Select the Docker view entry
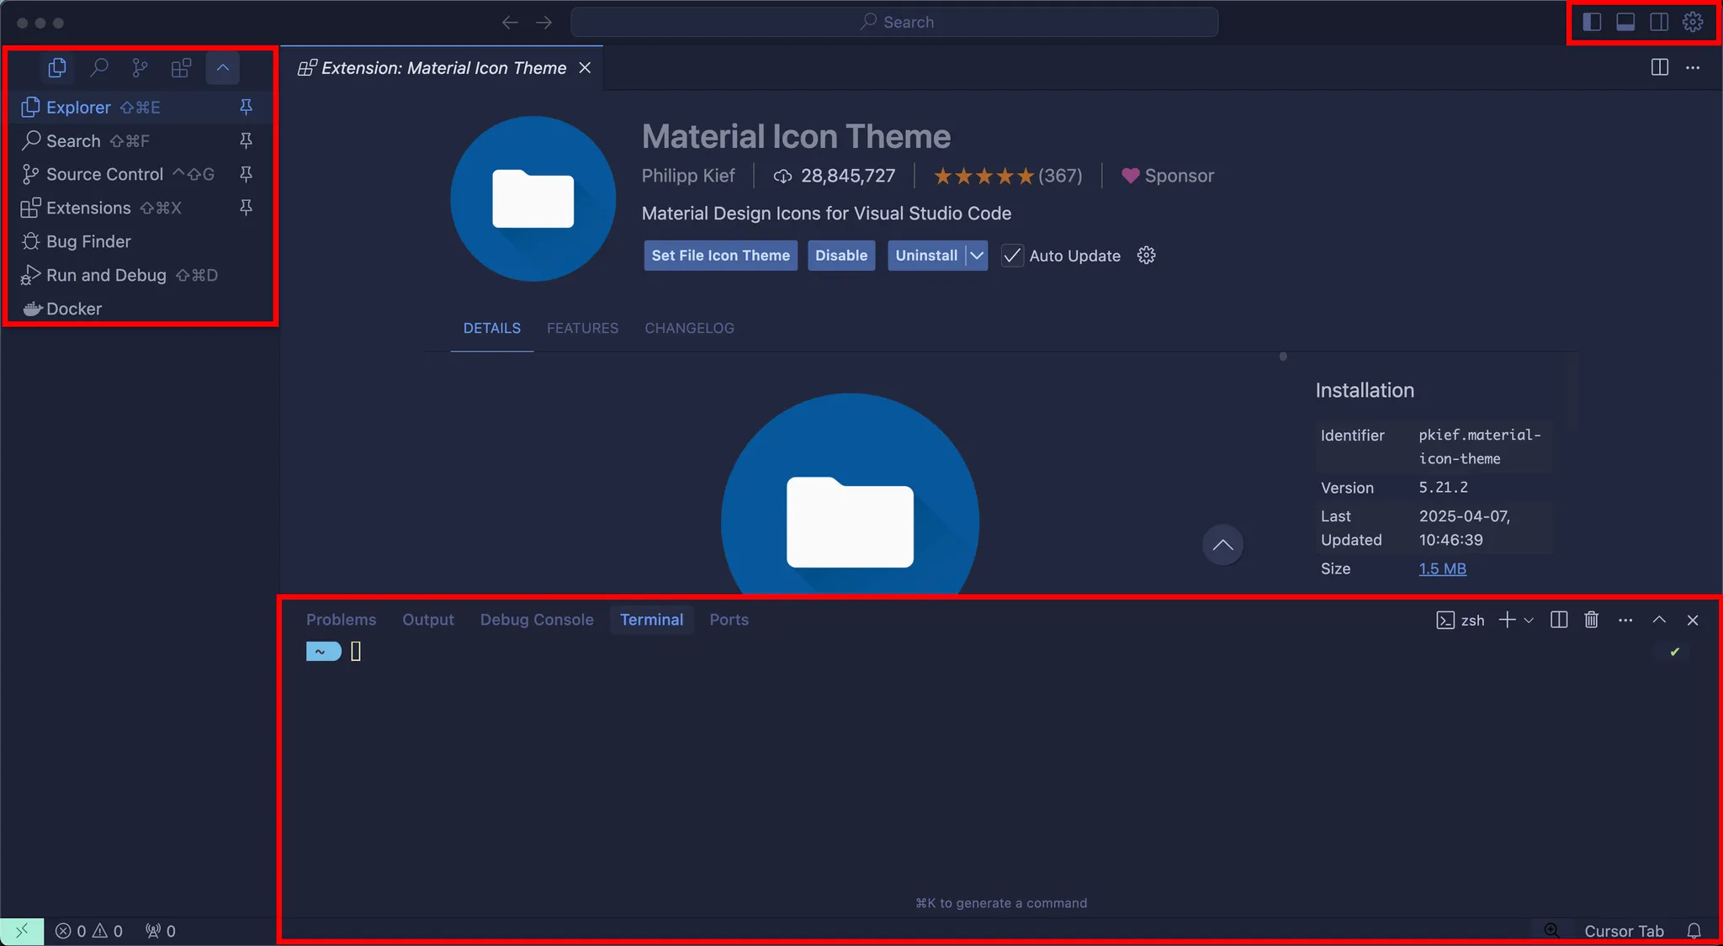The width and height of the screenshot is (1723, 946). [x=74, y=309]
